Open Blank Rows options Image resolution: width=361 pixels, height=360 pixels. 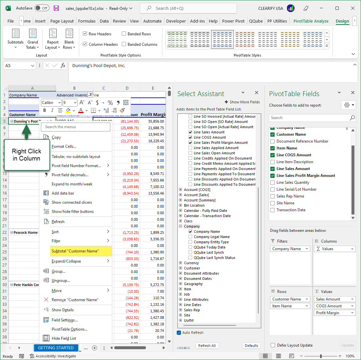tap(69, 39)
